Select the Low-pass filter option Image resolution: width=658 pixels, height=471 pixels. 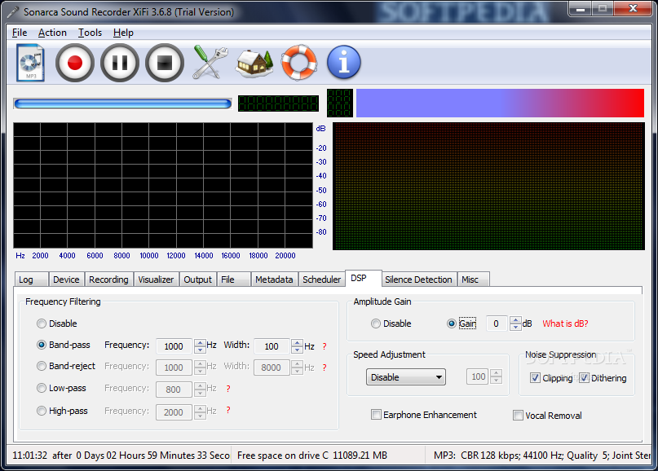click(61, 388)
